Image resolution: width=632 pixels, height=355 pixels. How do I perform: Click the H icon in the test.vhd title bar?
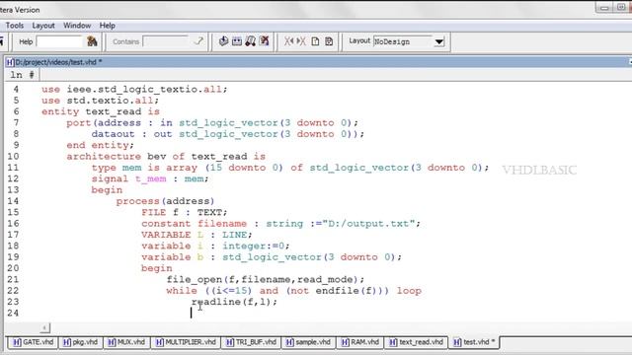[10, 62]
